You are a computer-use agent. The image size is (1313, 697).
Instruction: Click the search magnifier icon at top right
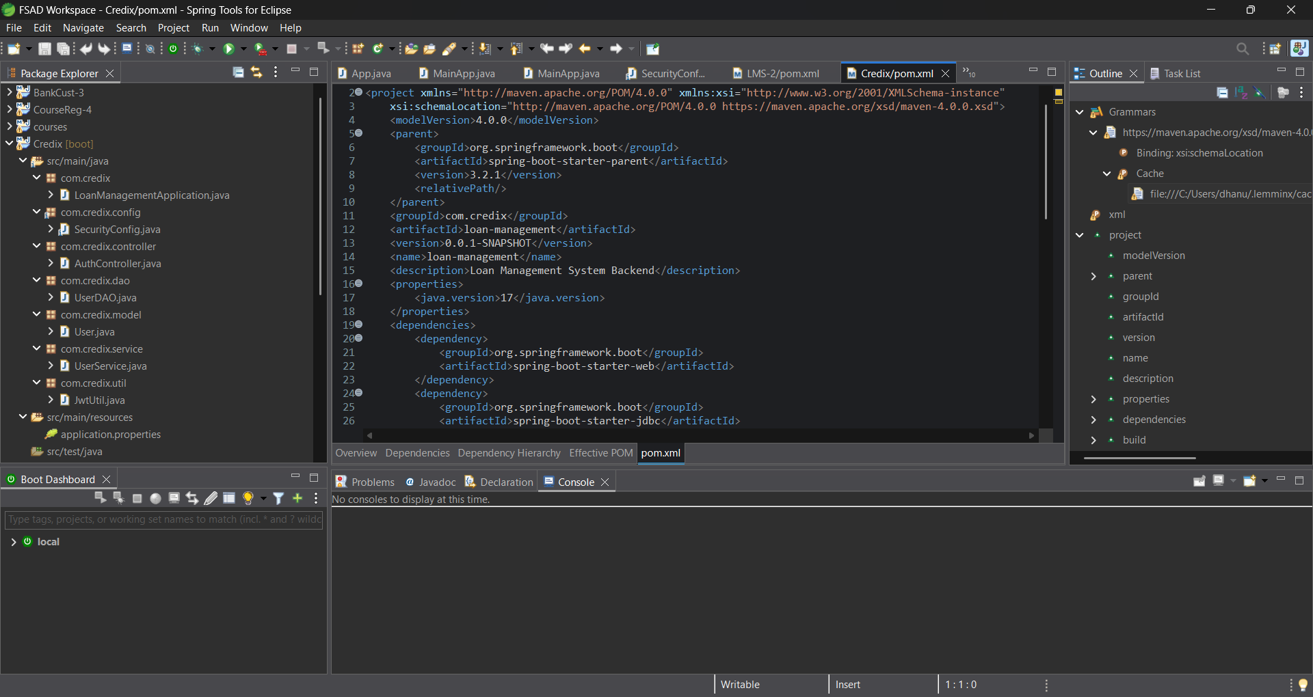[1243, 49]
